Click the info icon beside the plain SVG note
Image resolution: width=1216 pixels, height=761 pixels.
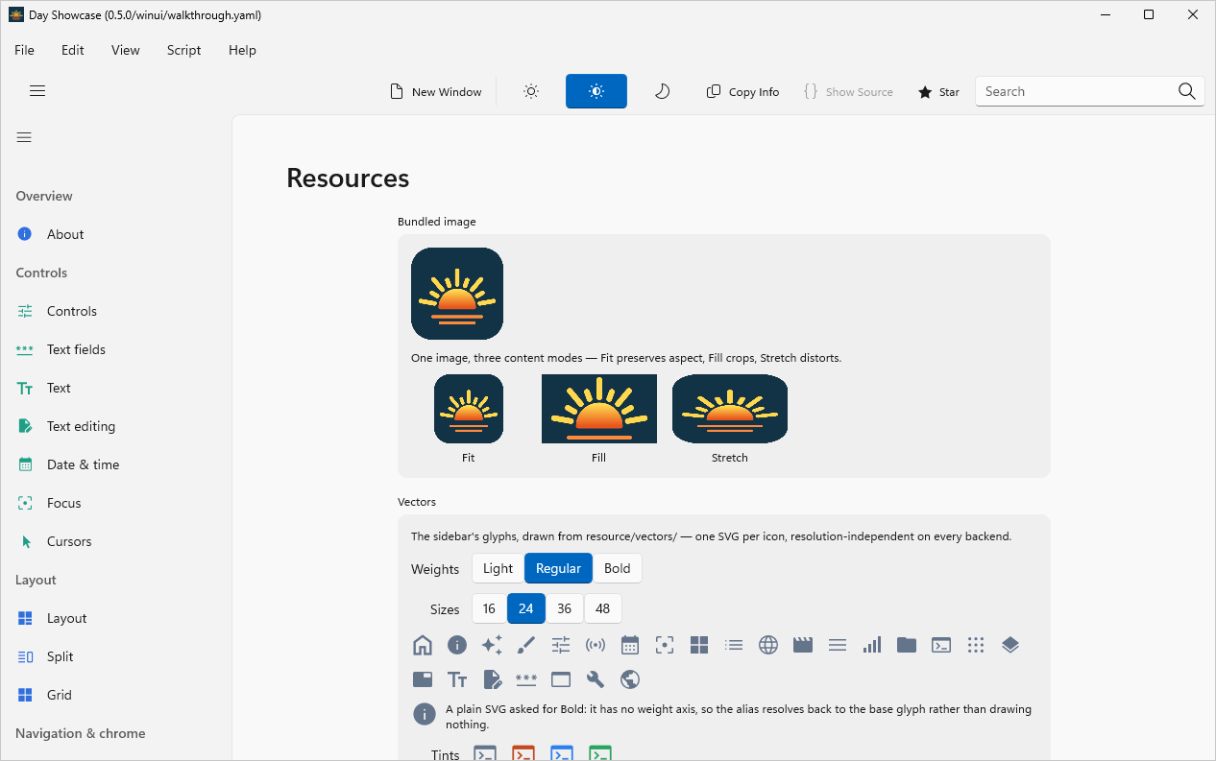pyautogui.click(x=425, y=714)
